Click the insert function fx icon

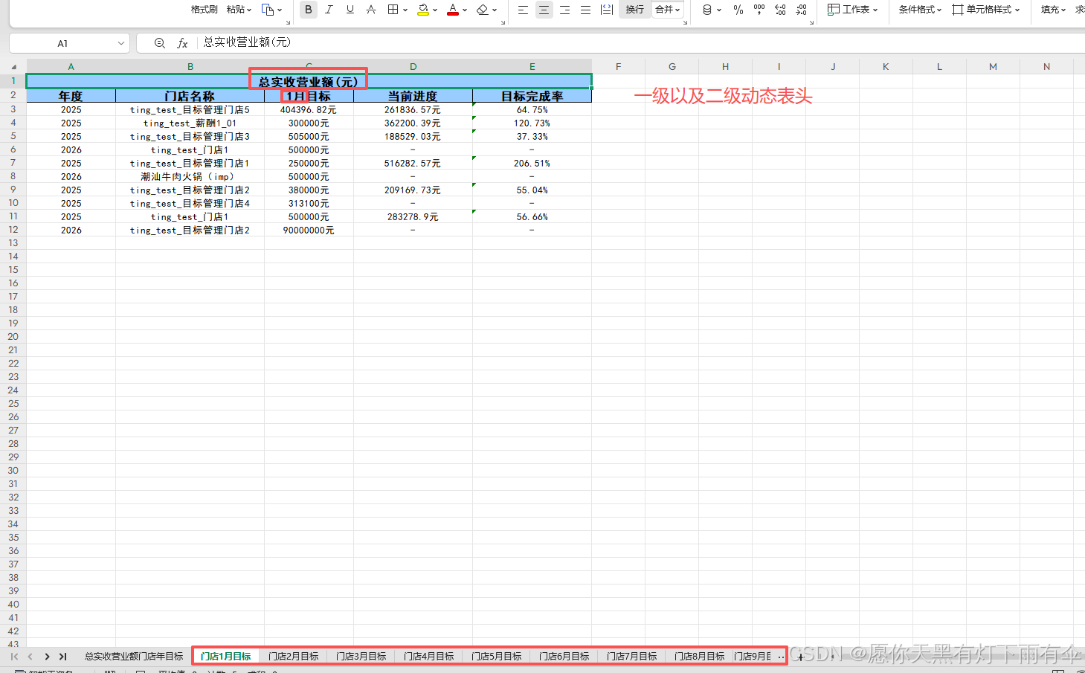click(x=182, y=43)
